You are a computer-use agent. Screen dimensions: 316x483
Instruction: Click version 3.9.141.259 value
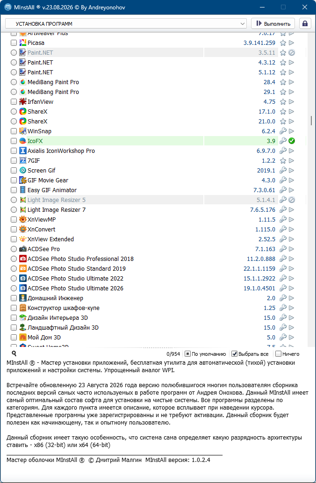click(x=259, y=43)
